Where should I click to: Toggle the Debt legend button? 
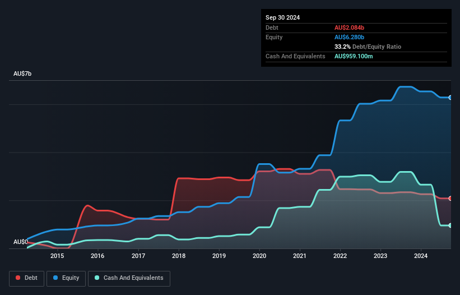point(27,278)
